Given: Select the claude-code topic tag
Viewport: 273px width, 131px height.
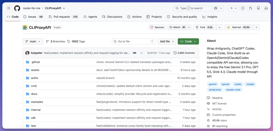Looking at the screenshot, I should click(x=233, y=90).
